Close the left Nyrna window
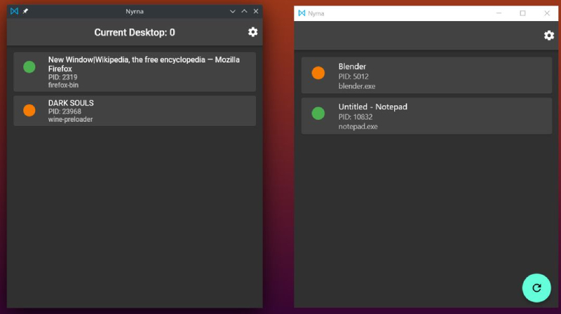Viewport: 561px width, 314px height. 256,11
